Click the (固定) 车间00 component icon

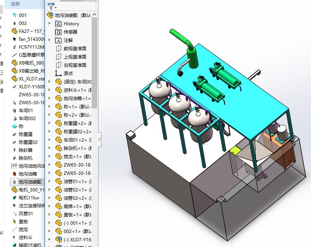58,82
